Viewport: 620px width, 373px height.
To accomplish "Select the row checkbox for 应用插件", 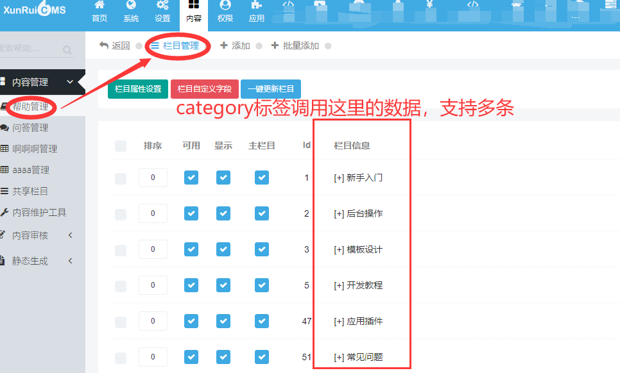I will coord(121,322).
